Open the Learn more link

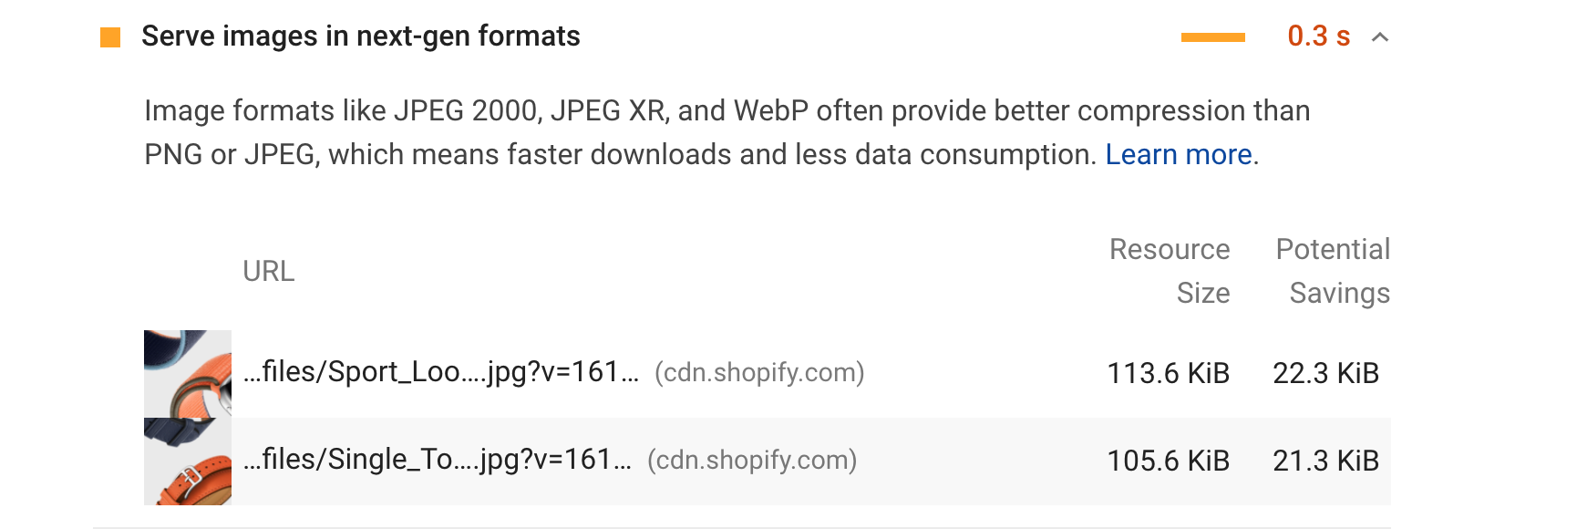coord(1178,155)
